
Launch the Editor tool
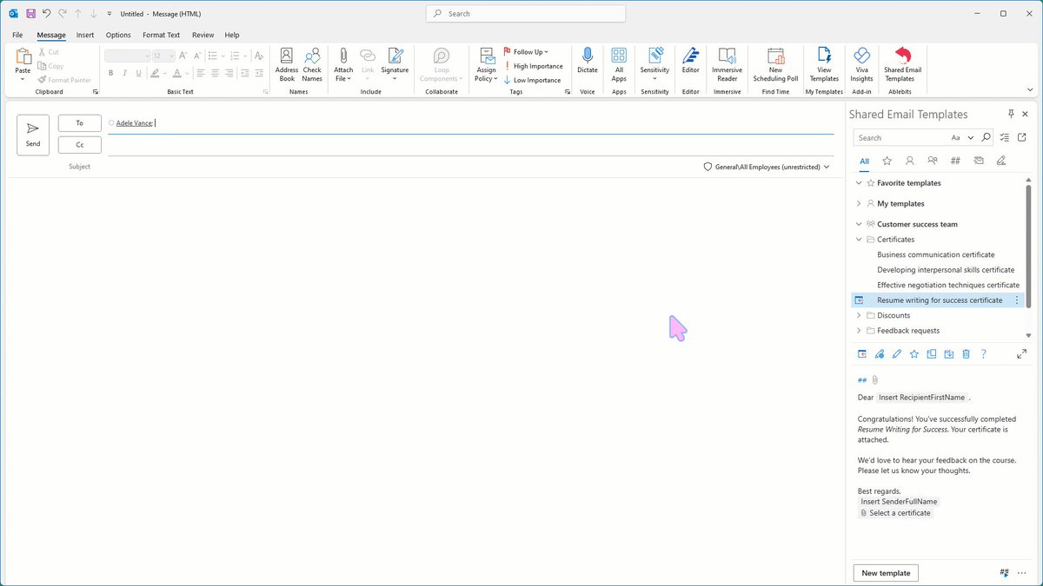click(690, 61)
